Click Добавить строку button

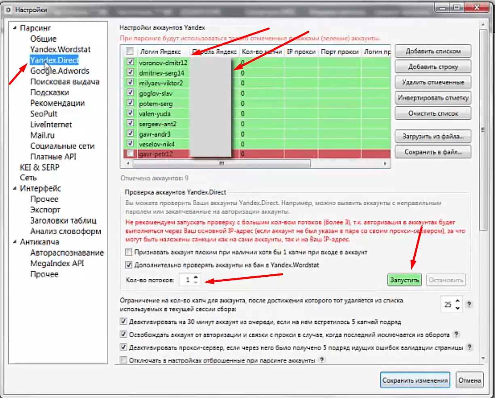pyautogui.click(x=433, y=67)
